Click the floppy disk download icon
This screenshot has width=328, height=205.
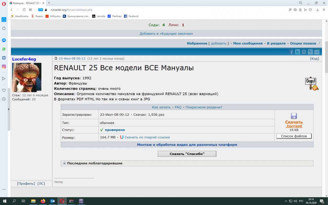[x=294, y=116]
